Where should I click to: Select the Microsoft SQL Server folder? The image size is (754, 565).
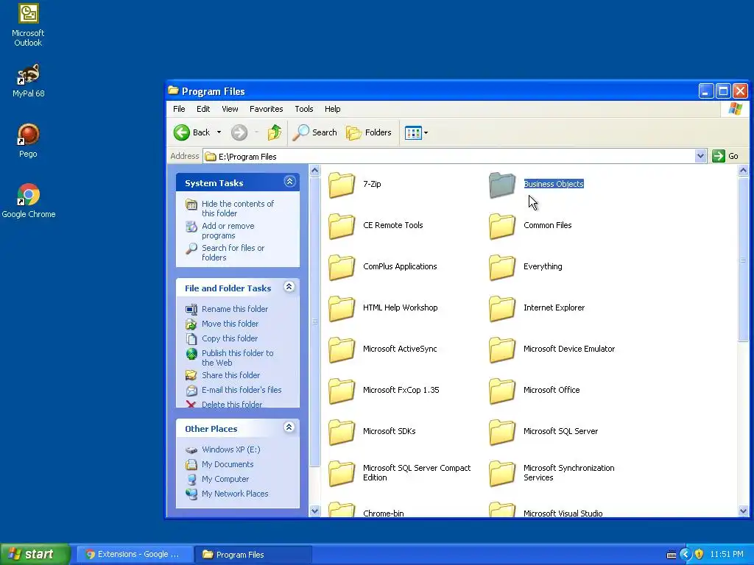pyautogui.click(x=544, y=431)
